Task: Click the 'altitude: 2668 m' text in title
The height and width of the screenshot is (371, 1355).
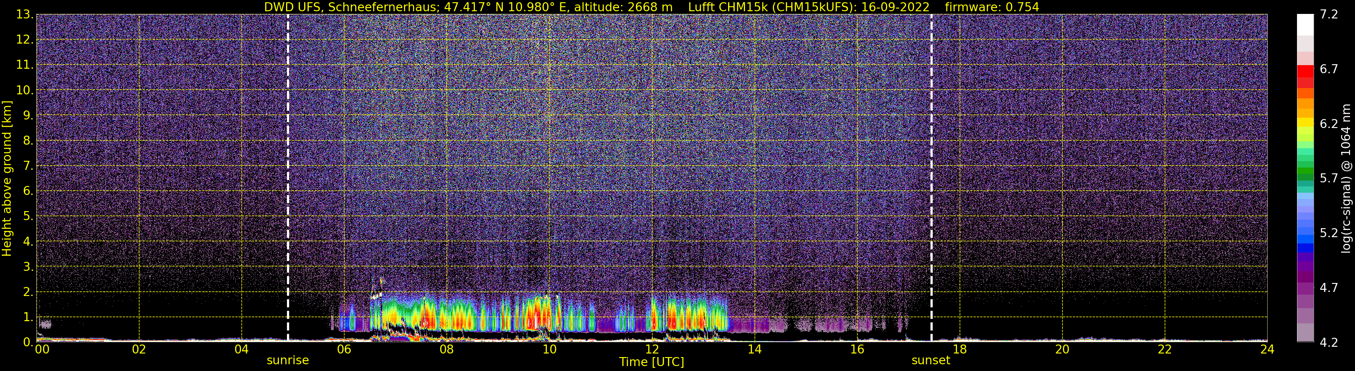Action: [623, 7]
